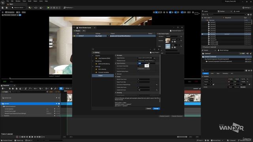Collapse the Frames section
This screenshot has width=253, height=142.
(116, 77)
